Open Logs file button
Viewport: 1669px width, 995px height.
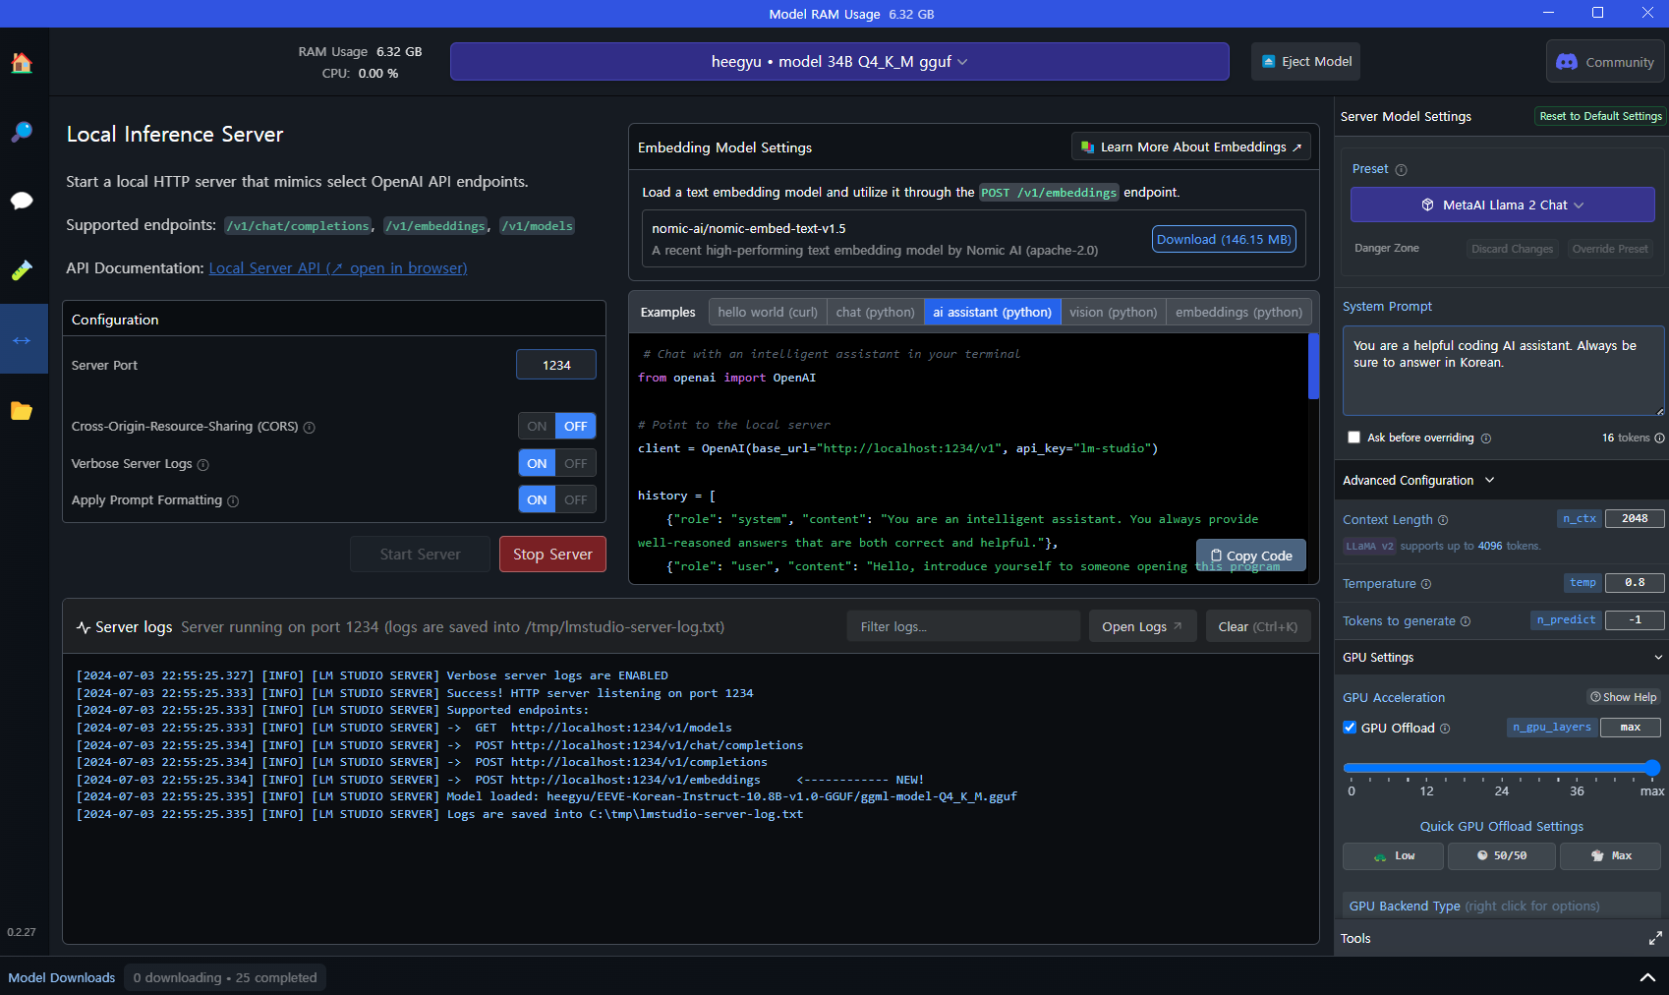coord(1141,626)
